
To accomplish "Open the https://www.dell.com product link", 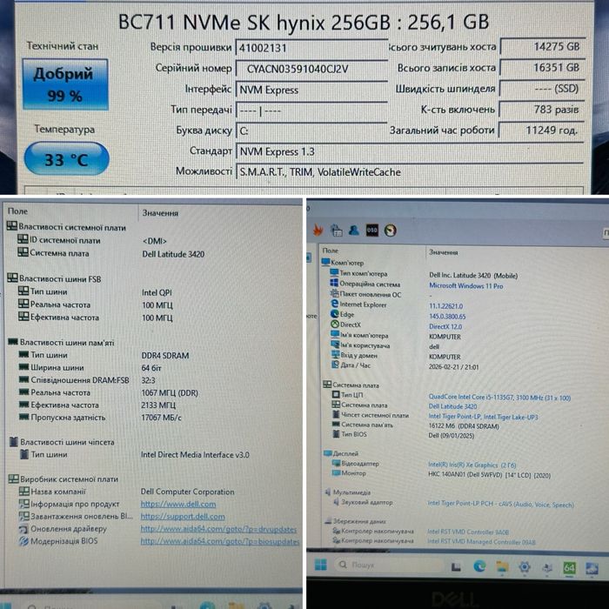I will pyautogui.click(x=178, y=504).
